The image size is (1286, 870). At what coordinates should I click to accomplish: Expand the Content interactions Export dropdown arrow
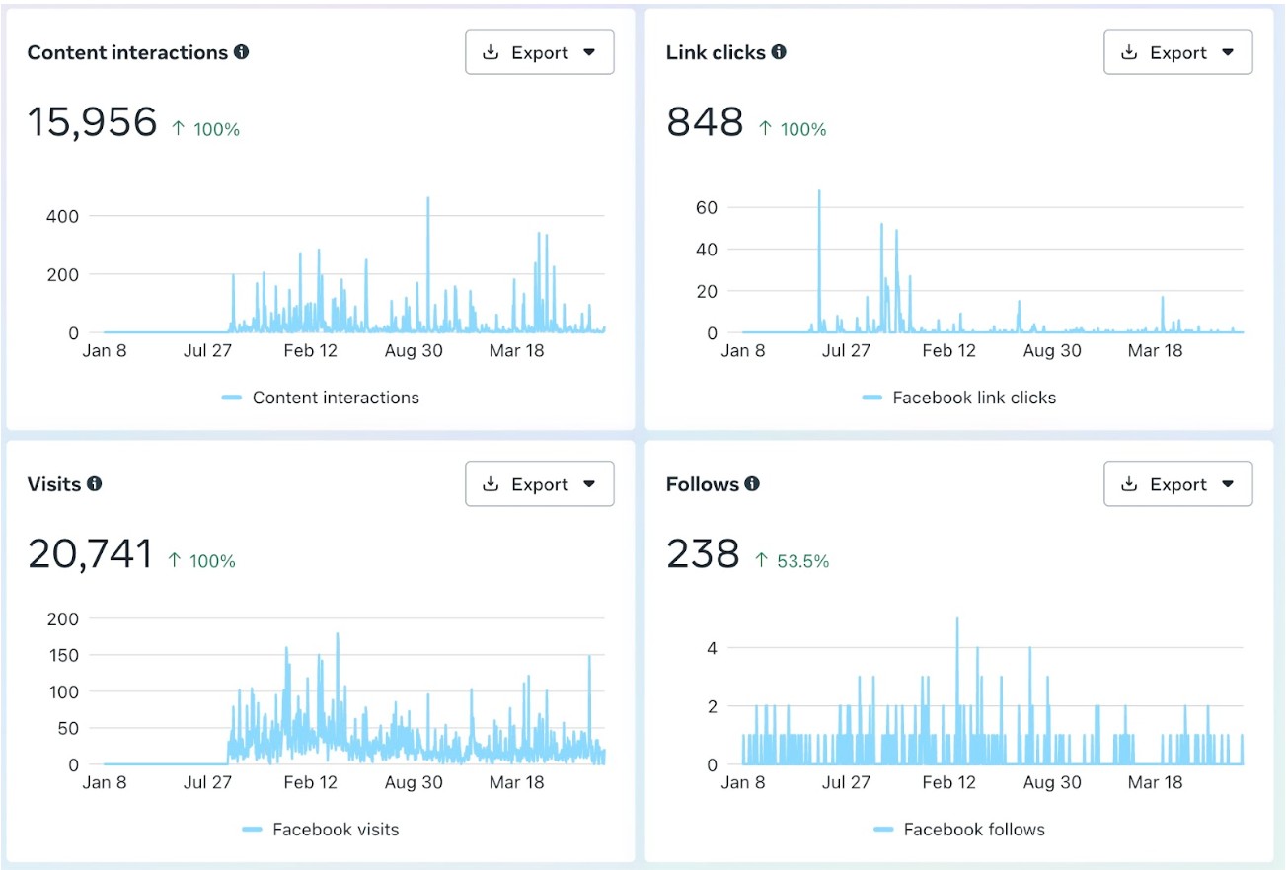tap(589, 53)
